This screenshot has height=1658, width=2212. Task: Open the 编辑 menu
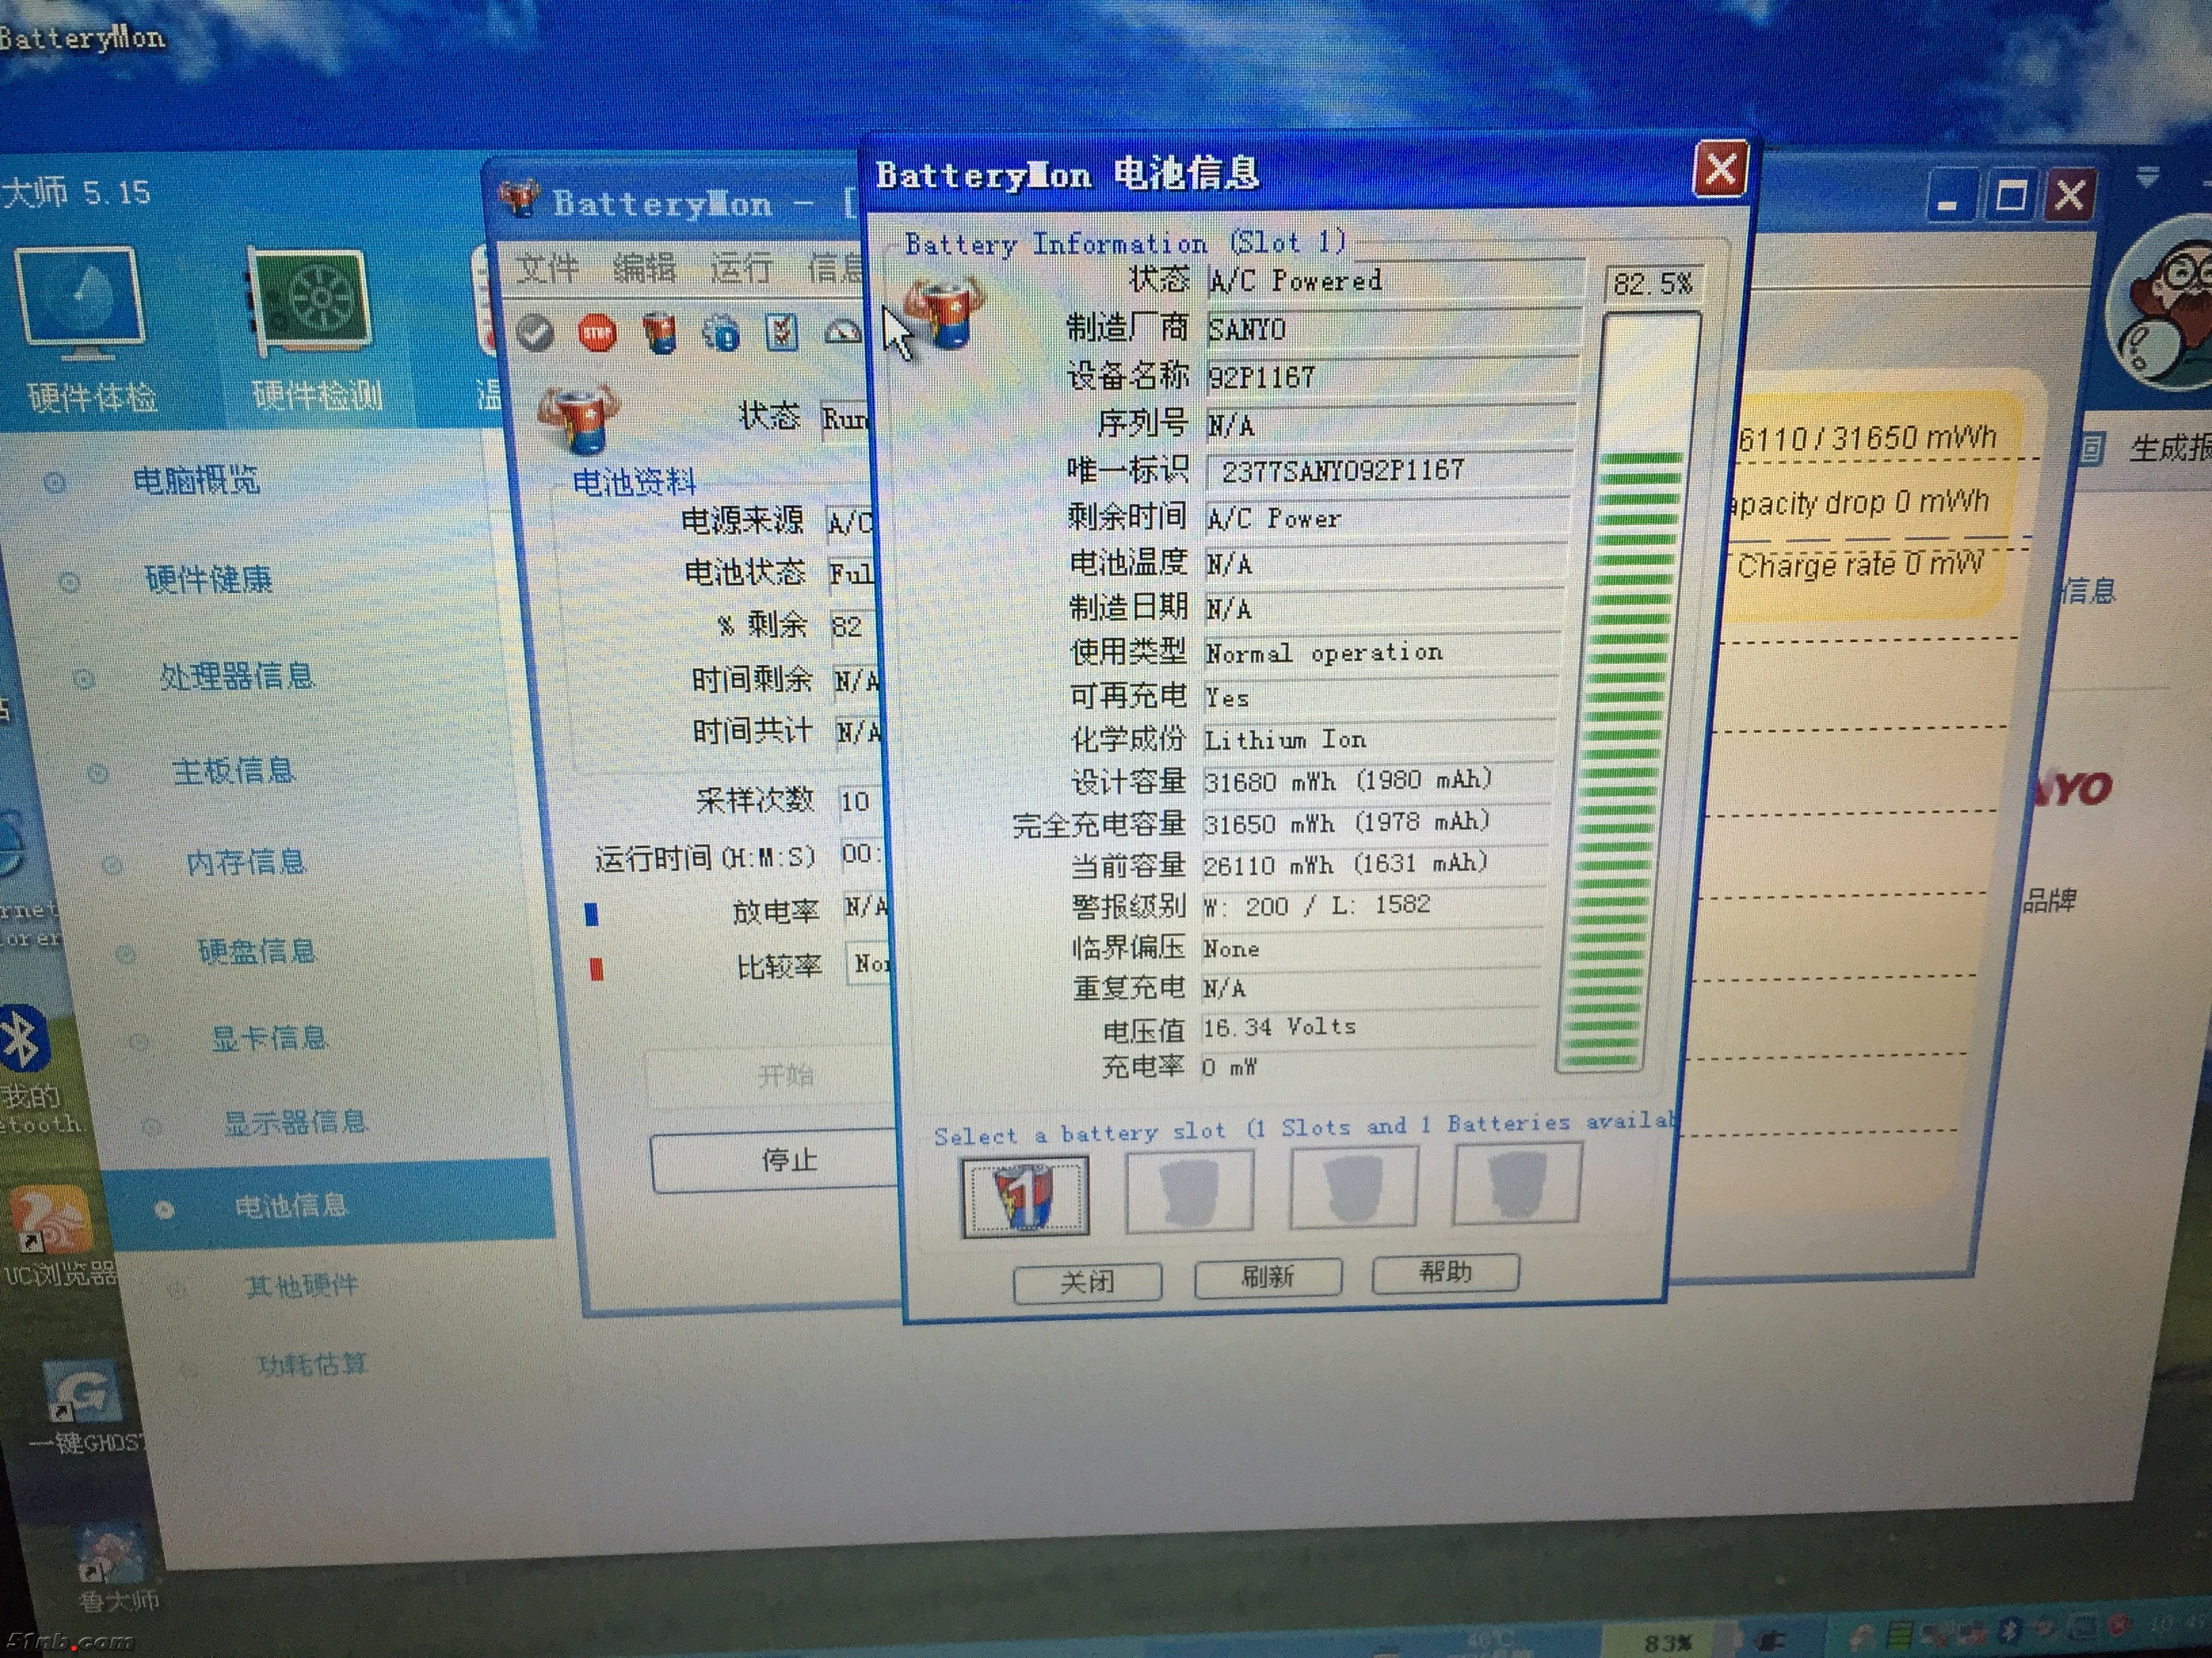pyautogui.click(x=644, y=268)
